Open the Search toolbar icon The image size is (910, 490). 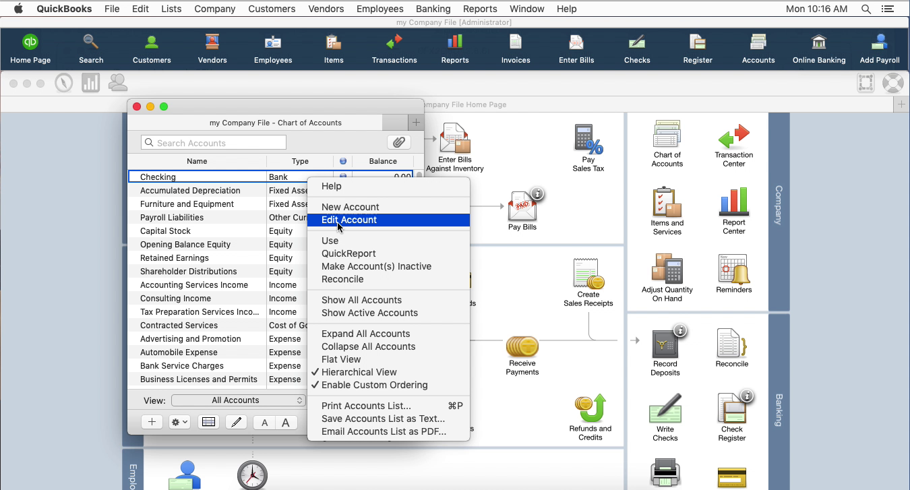pyautogui.click(x=91, y=49)
